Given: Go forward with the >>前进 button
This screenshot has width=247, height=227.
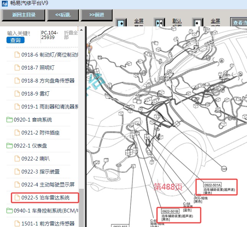Looking at the screenshot, I should (97, 15).
